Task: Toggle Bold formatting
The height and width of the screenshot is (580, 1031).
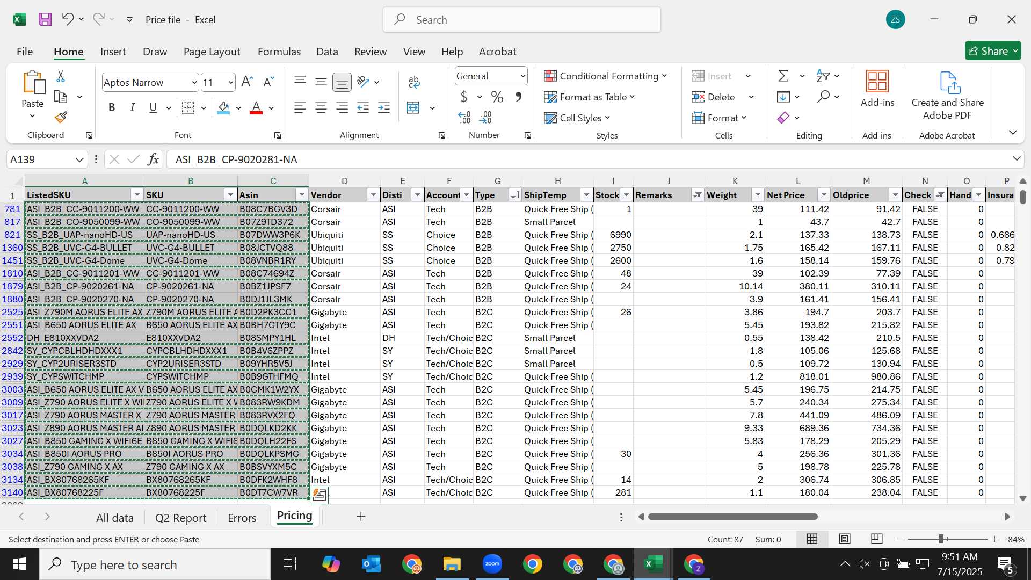Action: point(112,107)
